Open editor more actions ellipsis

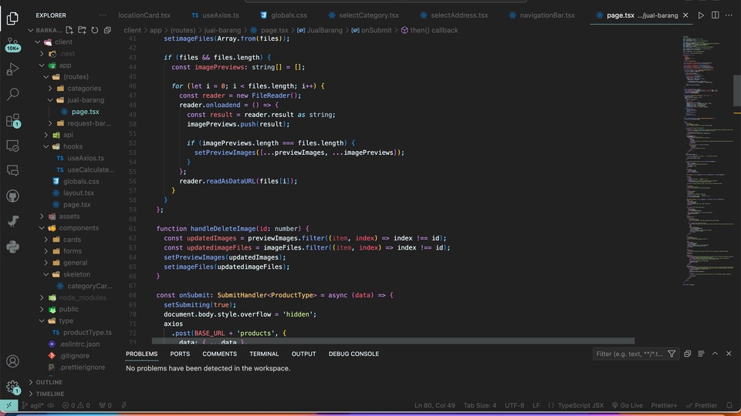(729, 15)
